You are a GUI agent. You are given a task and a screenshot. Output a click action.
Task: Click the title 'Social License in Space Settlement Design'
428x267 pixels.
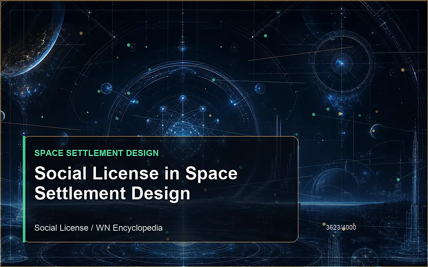[x=136, y=184]
